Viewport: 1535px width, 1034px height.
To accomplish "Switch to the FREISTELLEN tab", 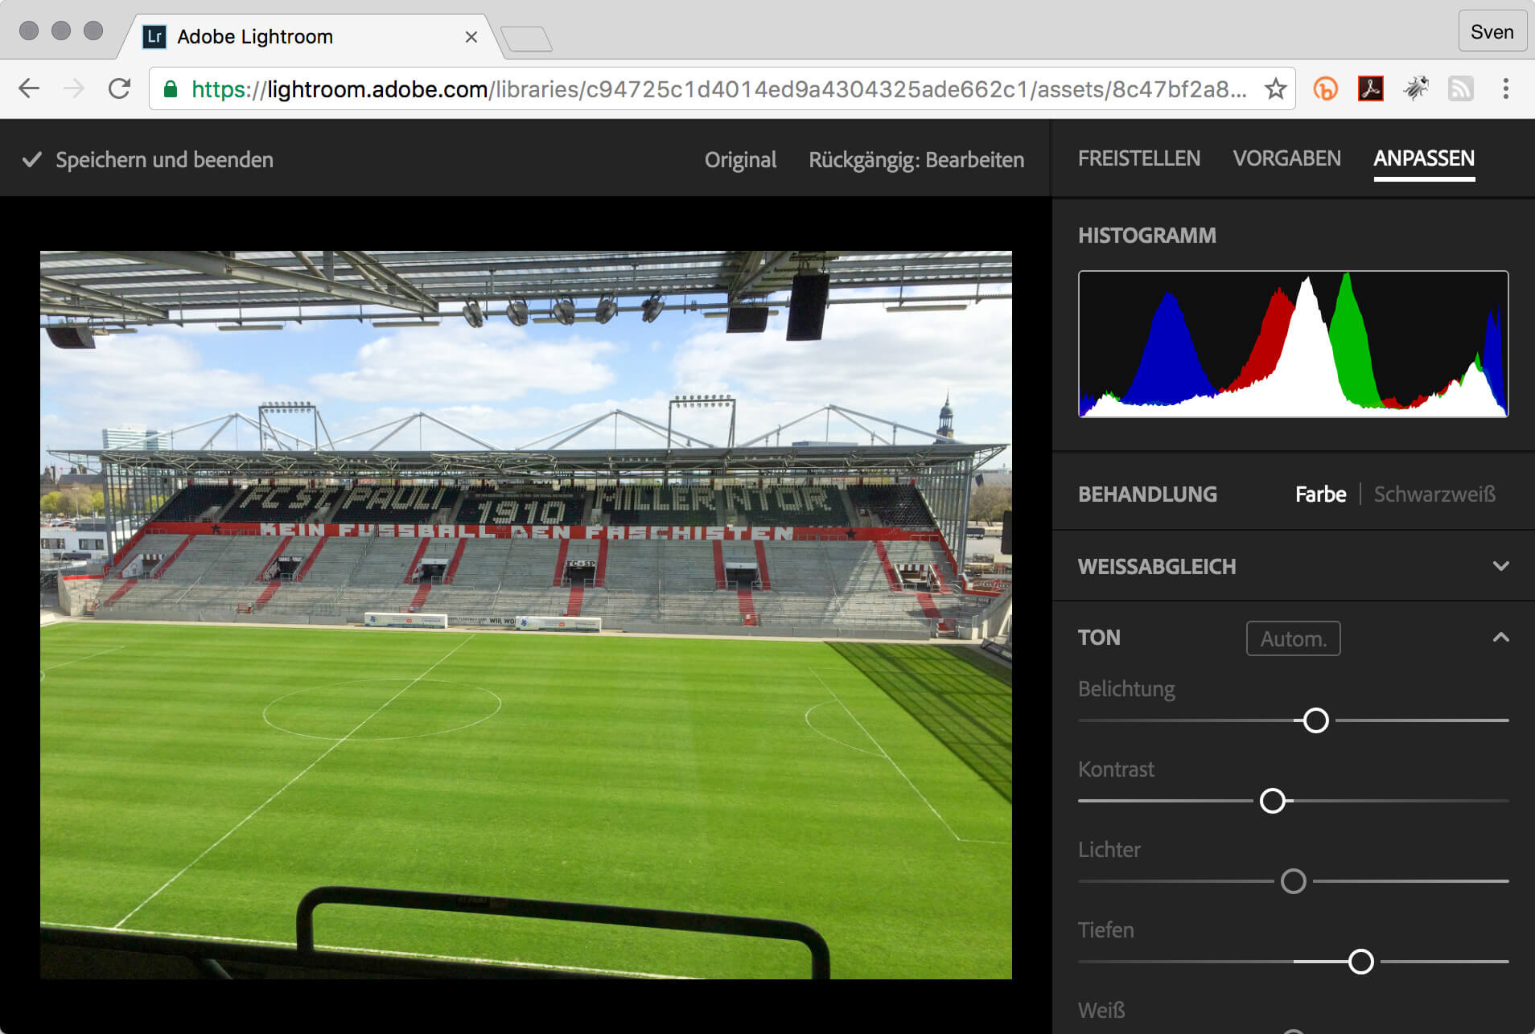I will (1139, 158).
